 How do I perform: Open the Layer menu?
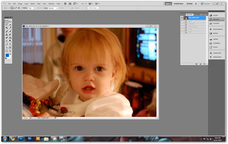point(26,4)
